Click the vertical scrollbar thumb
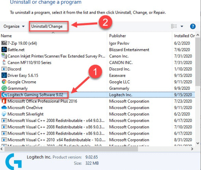 point(198,62)
